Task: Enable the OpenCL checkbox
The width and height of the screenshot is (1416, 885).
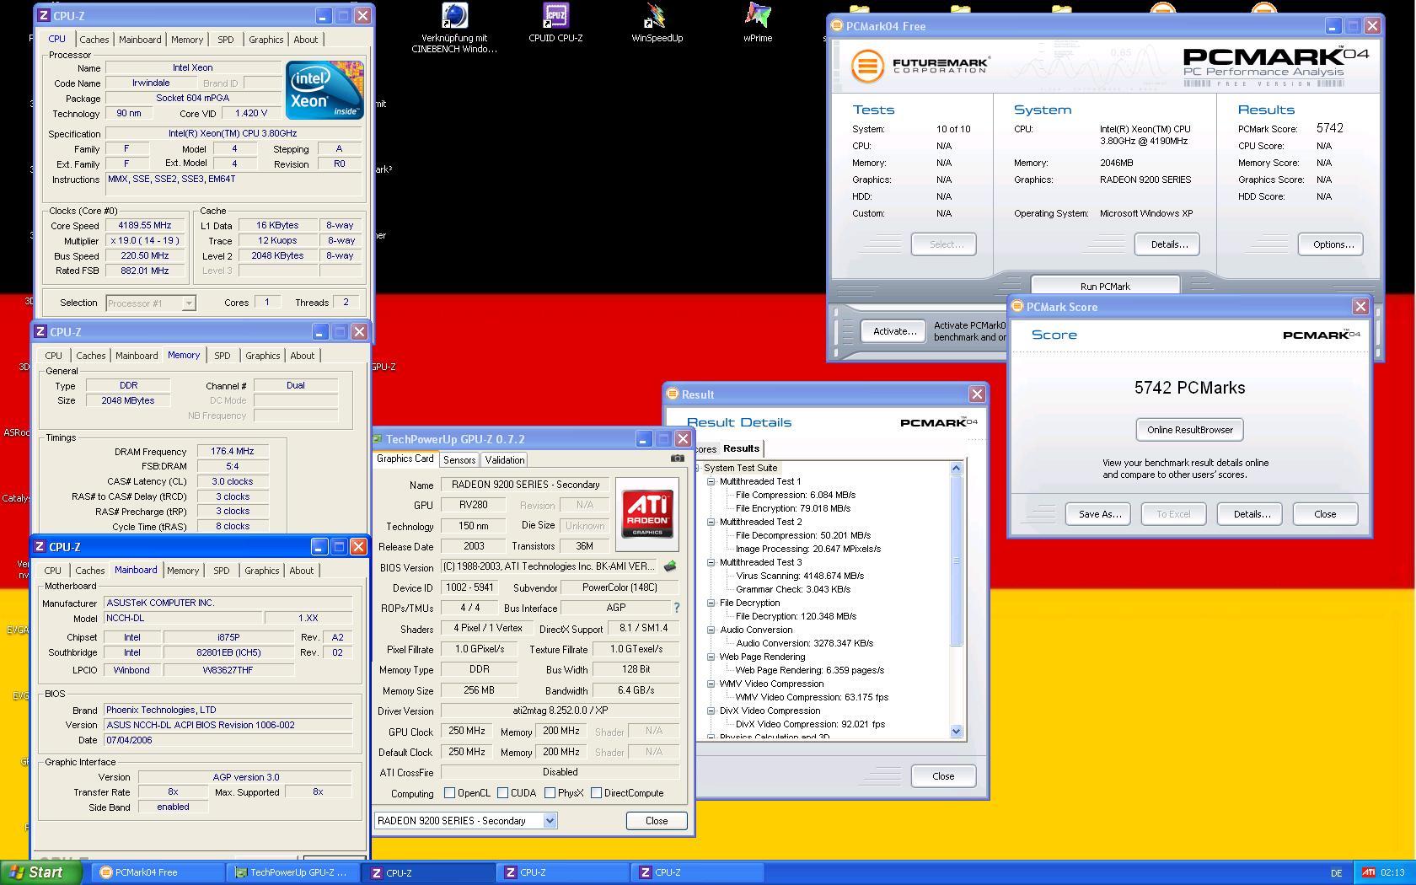Action: [449, 793]
